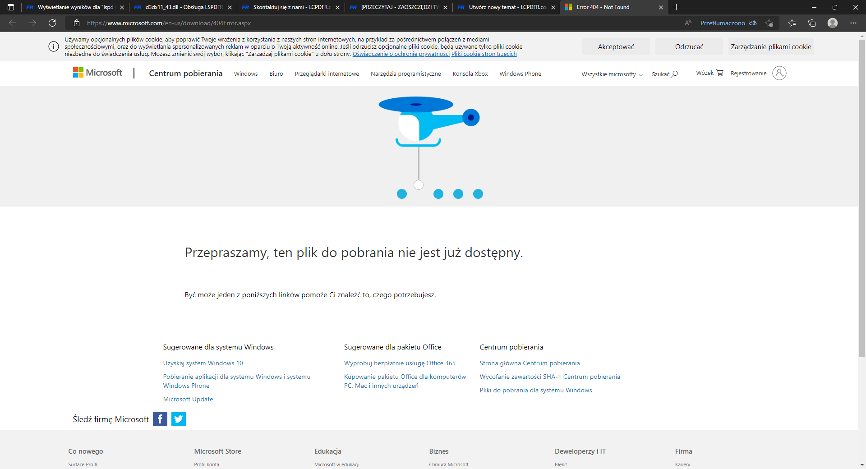
Task: Open 'Chmura Microsoft' footer link
Action: (449, 464)
